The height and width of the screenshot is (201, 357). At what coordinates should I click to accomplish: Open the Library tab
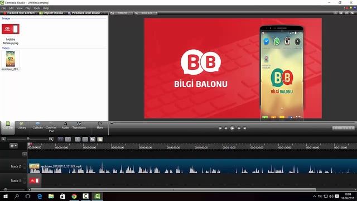click(22, 126)
